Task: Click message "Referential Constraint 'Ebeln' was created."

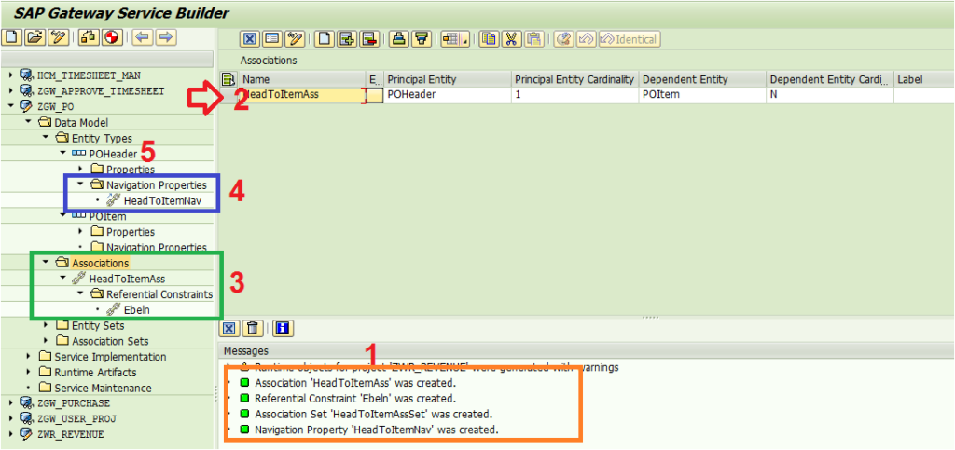Action: coord(355,399)
